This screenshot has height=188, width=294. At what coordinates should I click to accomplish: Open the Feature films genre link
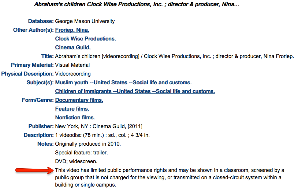click(x=72, y=109)
